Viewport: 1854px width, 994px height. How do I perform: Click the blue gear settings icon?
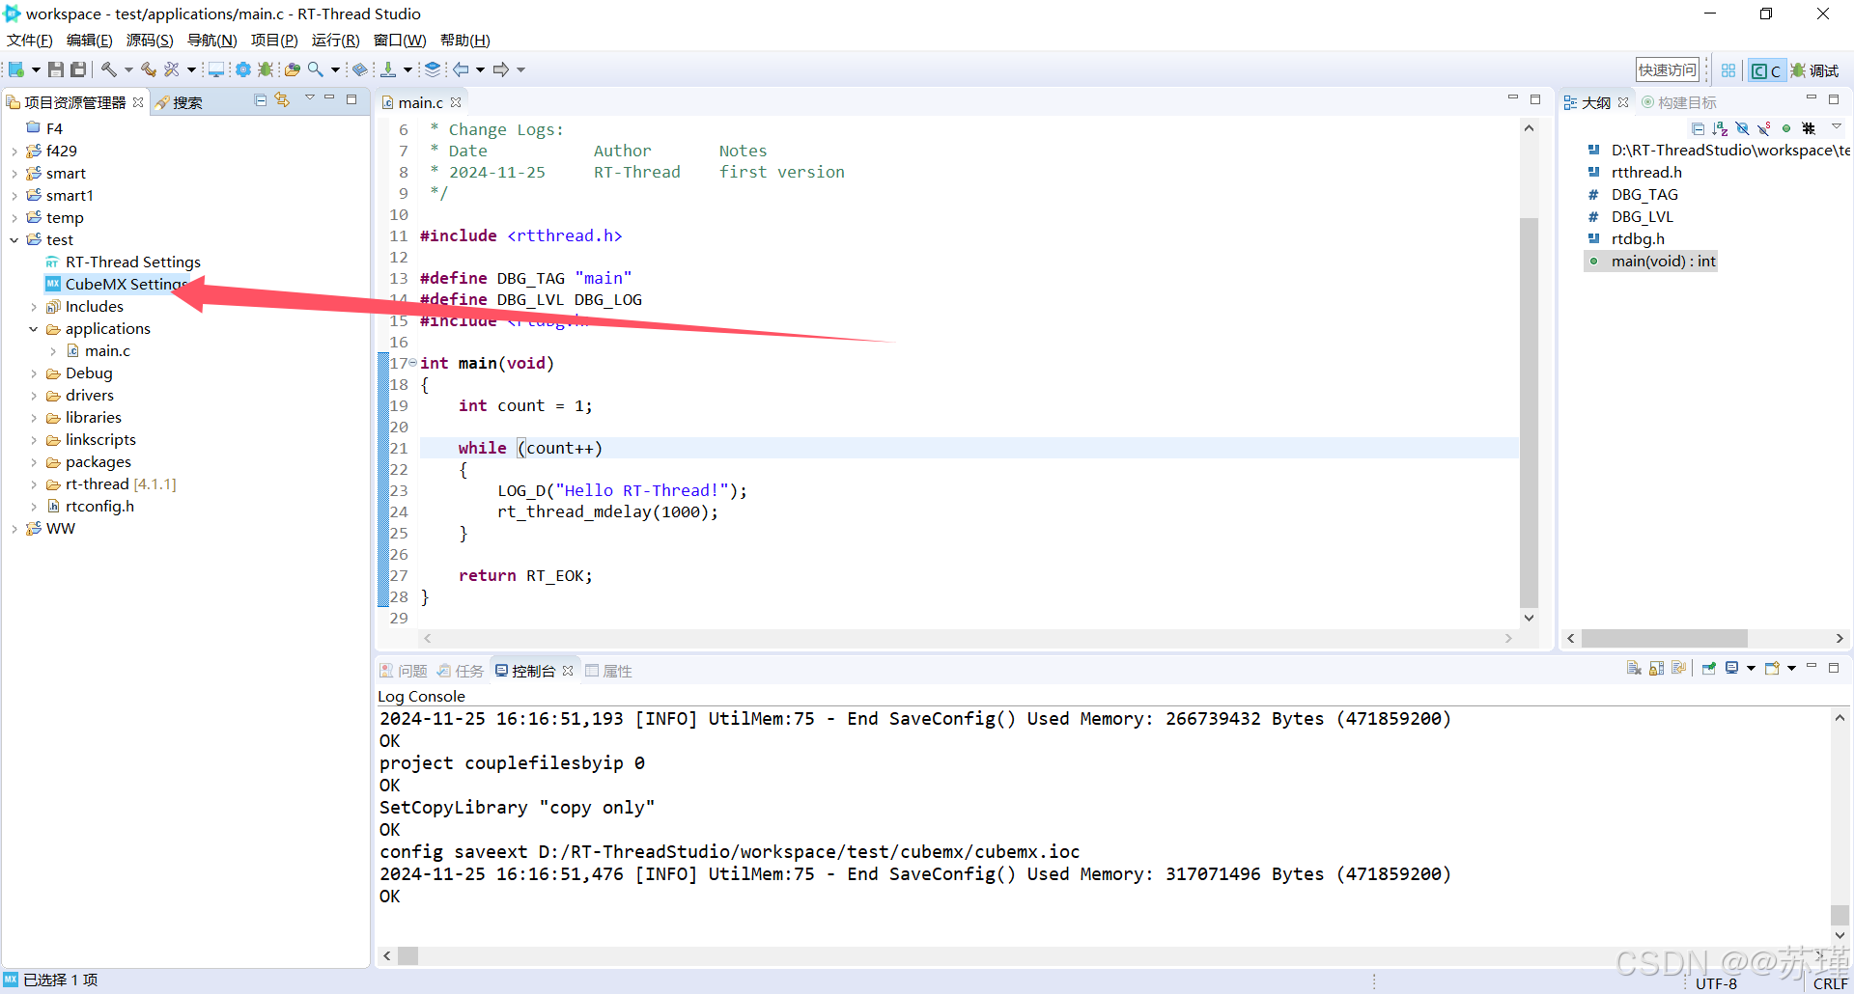pos(243,69)
